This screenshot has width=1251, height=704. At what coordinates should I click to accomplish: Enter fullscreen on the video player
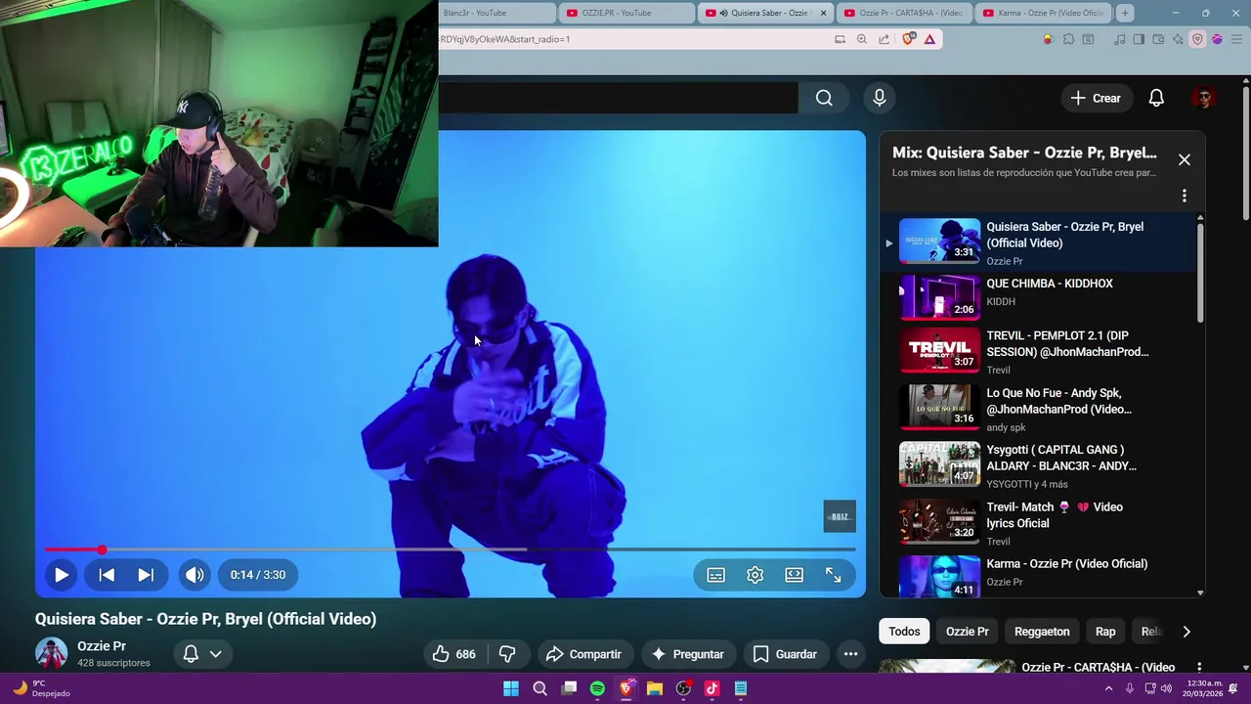[x=834, y=575]
